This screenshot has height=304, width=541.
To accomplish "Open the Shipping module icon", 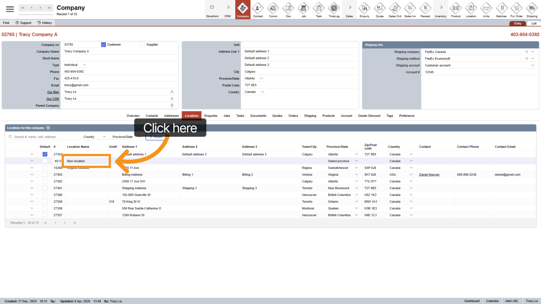I will coord(532,10).
